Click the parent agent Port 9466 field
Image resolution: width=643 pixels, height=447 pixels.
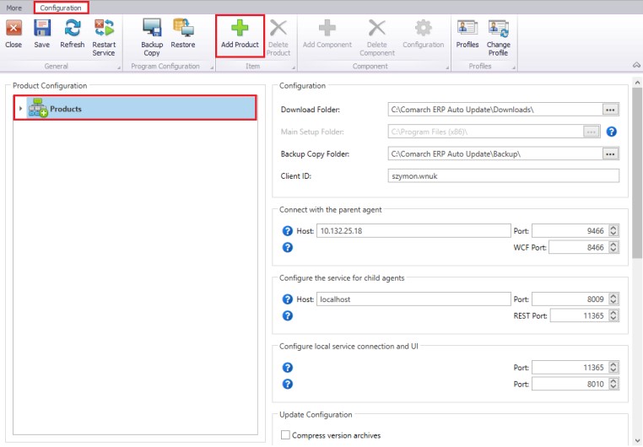(570, 231)
